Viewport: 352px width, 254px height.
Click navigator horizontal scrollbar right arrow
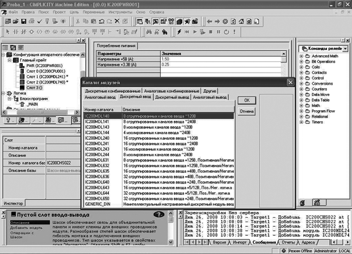pos(77,112)
